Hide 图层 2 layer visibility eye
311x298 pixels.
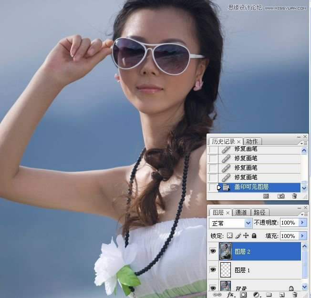[213, 251]
